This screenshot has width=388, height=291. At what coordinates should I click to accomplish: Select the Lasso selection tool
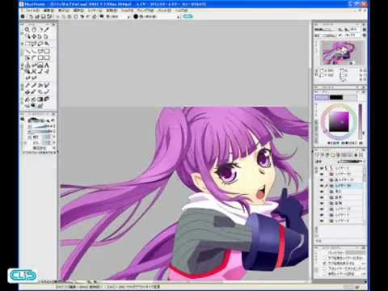[40, 44]
